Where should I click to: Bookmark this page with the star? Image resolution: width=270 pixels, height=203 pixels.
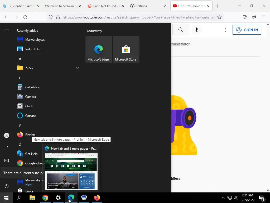219,17
